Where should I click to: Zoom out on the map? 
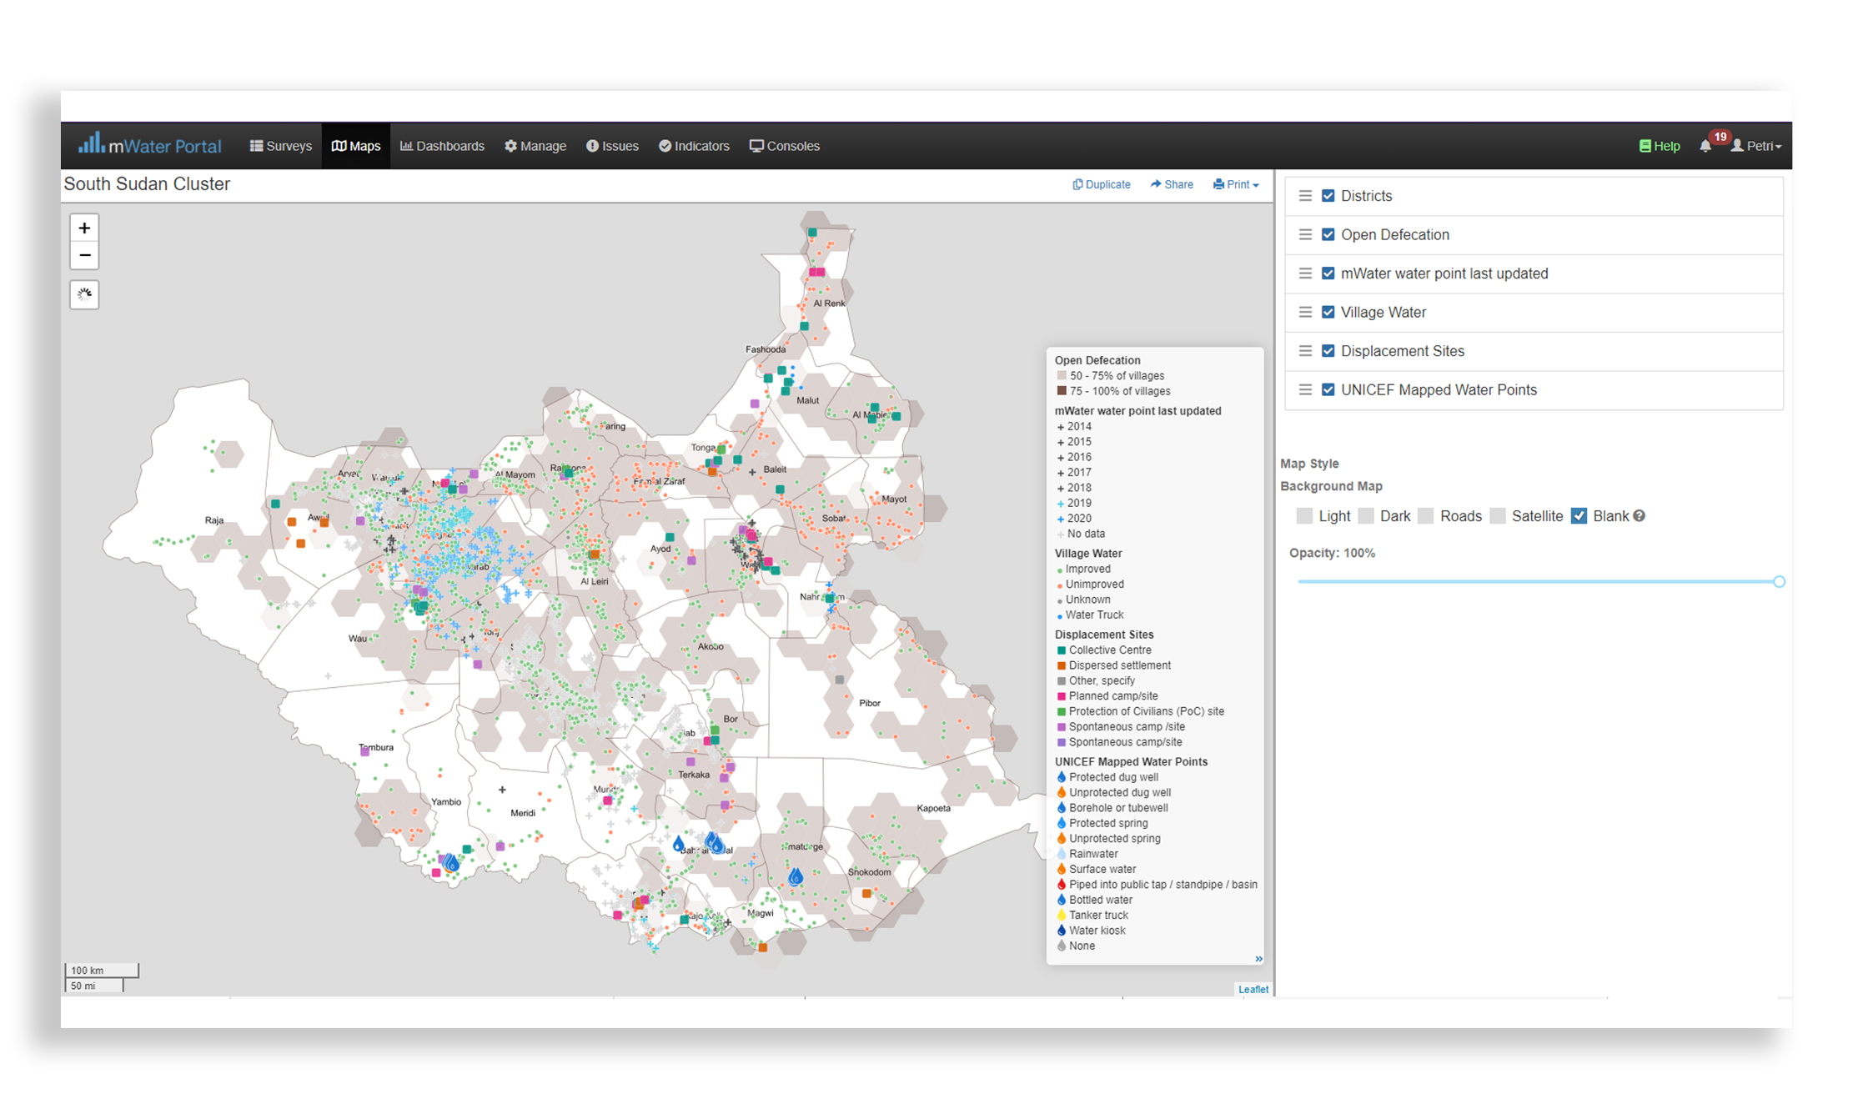(x=84, y=255)
